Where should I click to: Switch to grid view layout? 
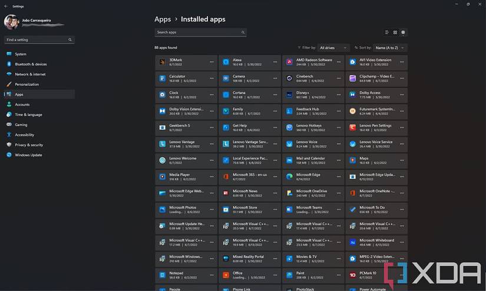click(x=395, y=32)
